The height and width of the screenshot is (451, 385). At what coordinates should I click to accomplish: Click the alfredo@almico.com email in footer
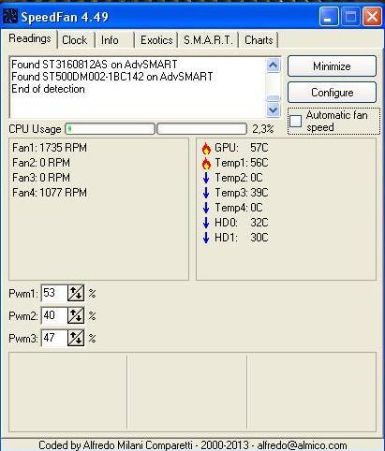pyautogui.click(x=302, y=445)
